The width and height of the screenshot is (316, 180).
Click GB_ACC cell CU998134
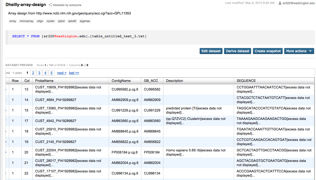(x=152, y=173)
